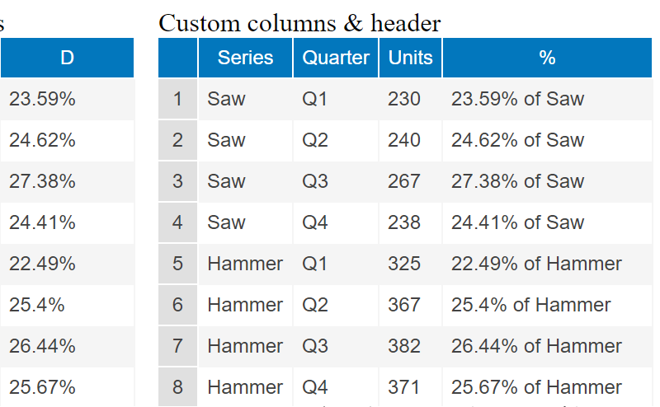Click the D column header
This screenshot has width=660, height=407.
point(67,58)
